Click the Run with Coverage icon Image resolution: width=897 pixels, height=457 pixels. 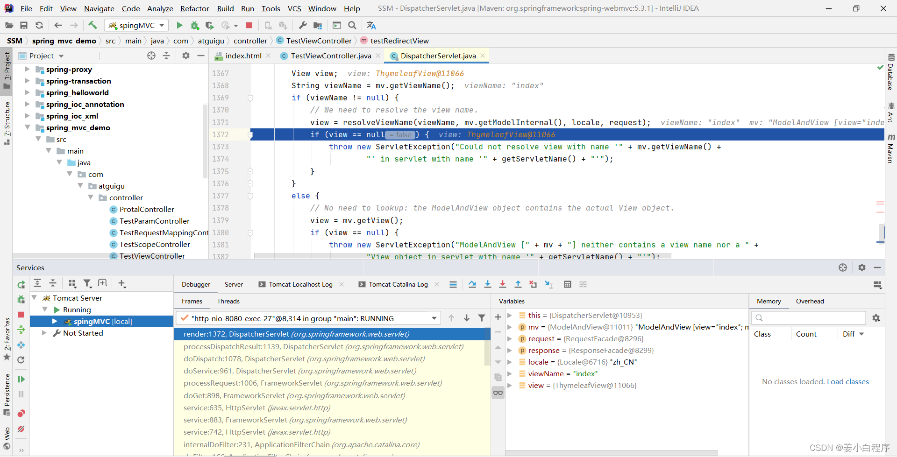coord(210,25)
